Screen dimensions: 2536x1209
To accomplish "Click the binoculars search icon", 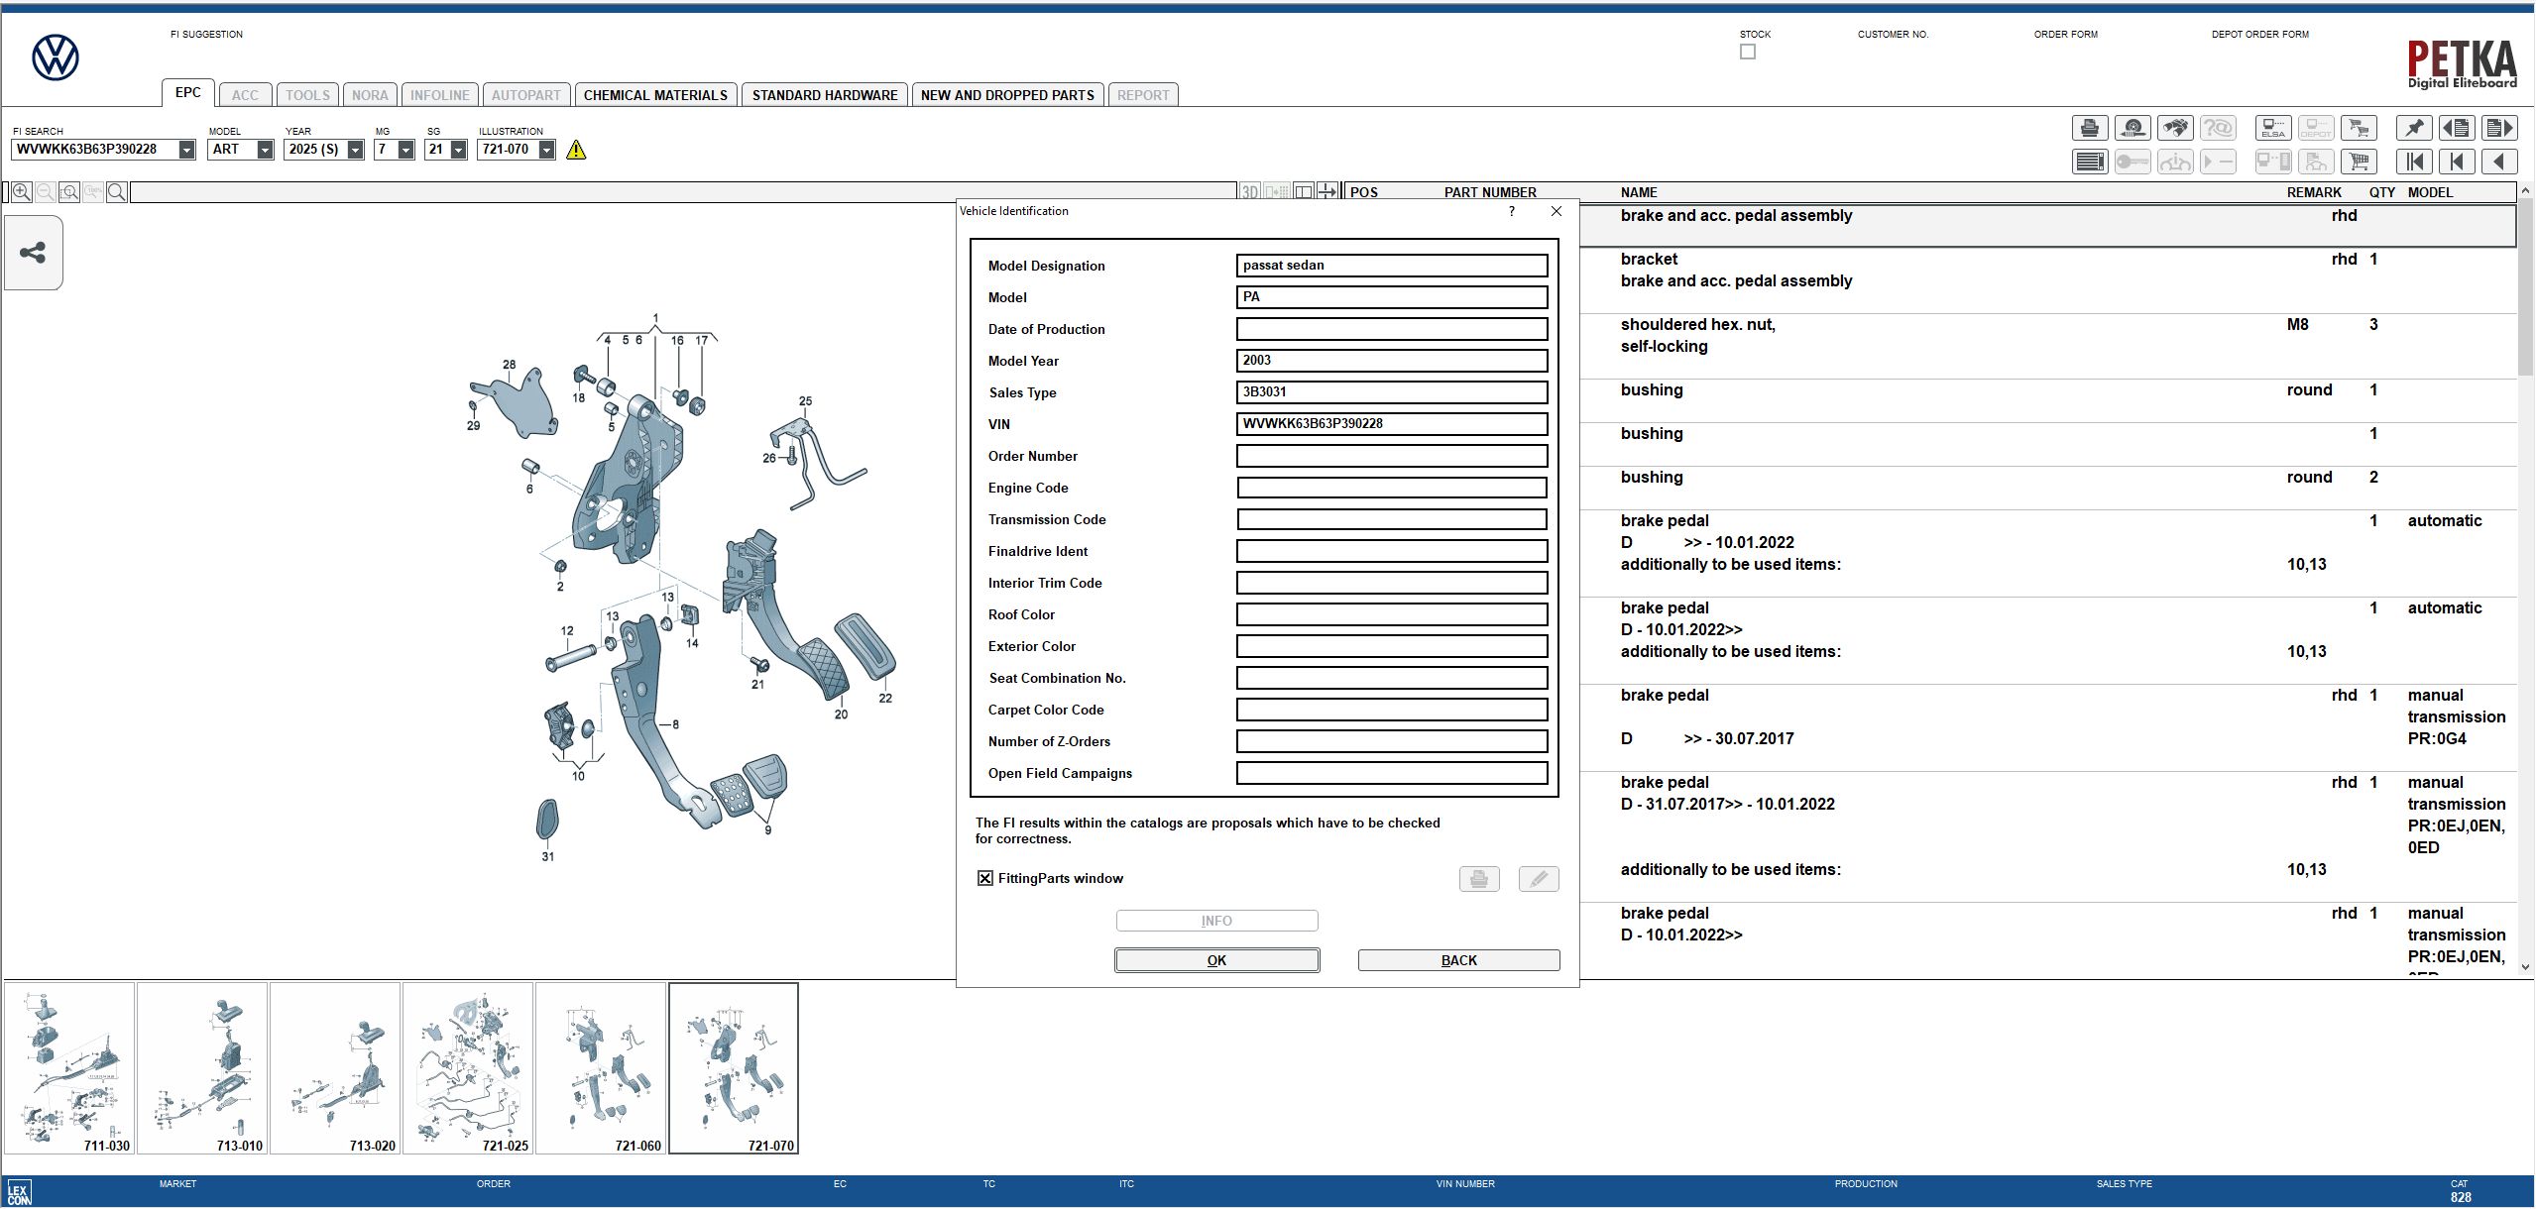I will [x=2175, y=128].
